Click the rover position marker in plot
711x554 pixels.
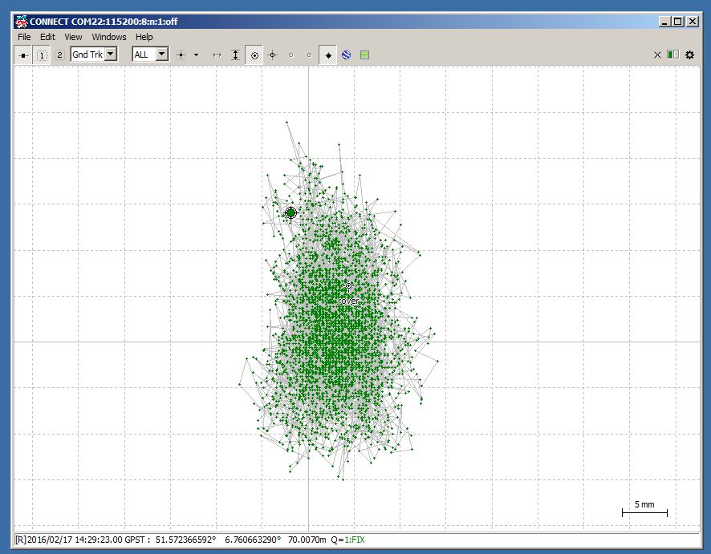coord(348,286)
